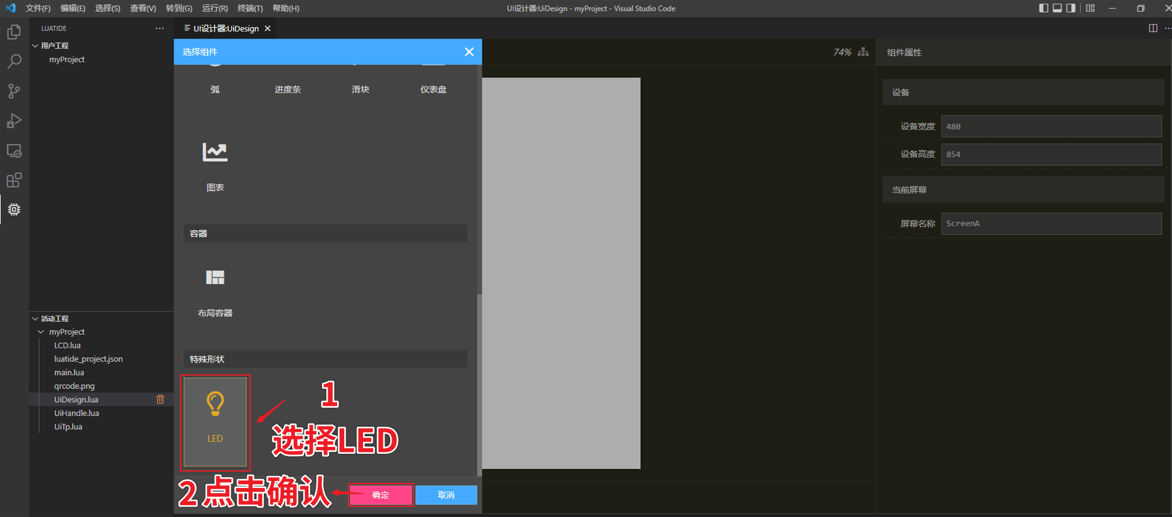Click the 取消 cancel button
This screenshot has height=517, width=1172.
coord(446,495)
